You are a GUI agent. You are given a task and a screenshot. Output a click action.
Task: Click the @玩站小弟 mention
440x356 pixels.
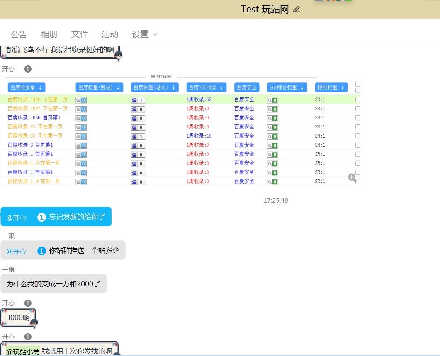23,351
